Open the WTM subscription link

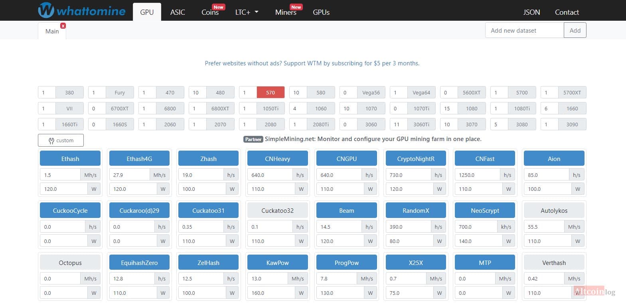point(312,63)
